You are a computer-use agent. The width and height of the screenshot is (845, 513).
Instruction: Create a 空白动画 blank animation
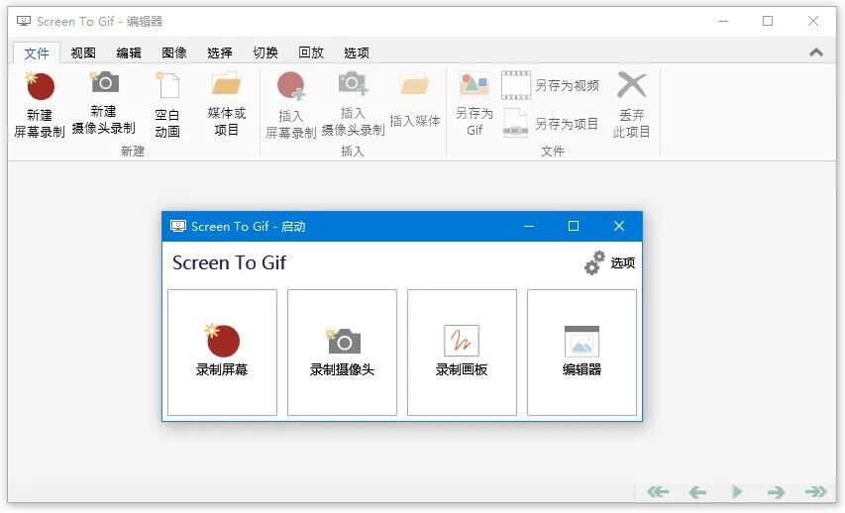click(x=167, y=105)
